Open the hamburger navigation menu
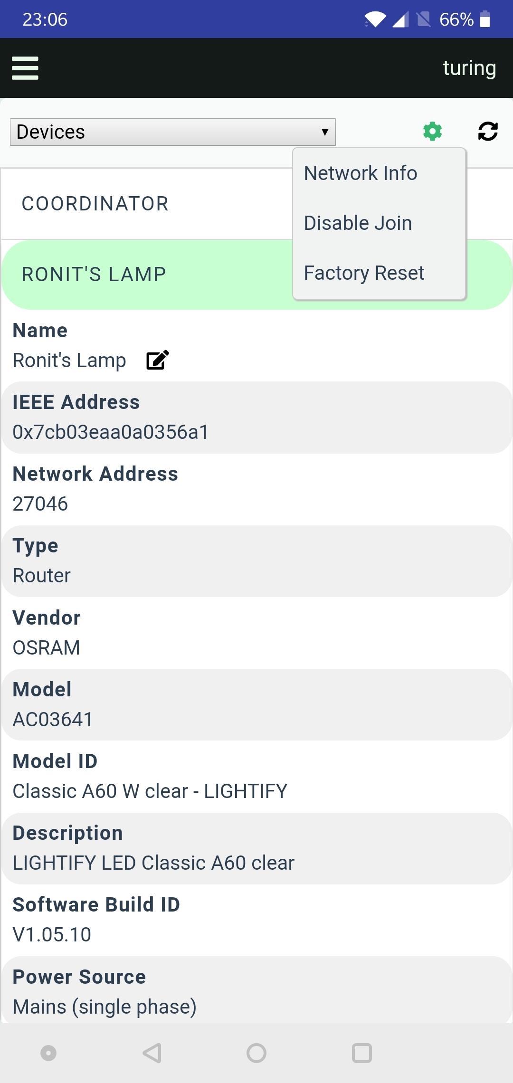 pos(25,68)
